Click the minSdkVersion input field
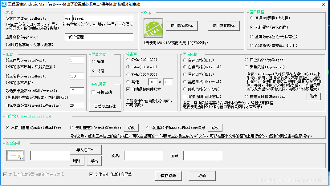Image resolution: width=330 pixels, height=186 pixels. click(77, 91)
